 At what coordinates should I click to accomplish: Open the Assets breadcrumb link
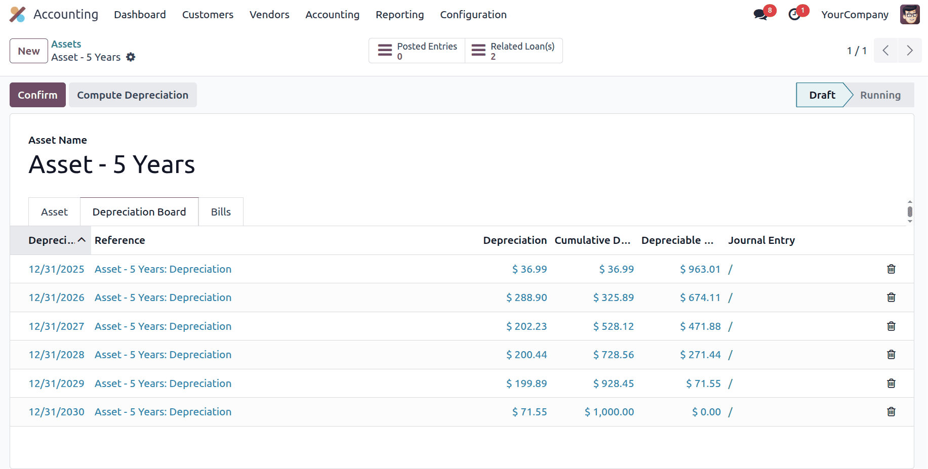pyautogui.click(x=66, y=44)
